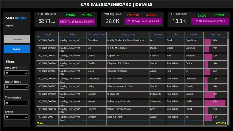Click the Dealer_Name table column header
Screen dimensions: 233x131
coord(128,35)
